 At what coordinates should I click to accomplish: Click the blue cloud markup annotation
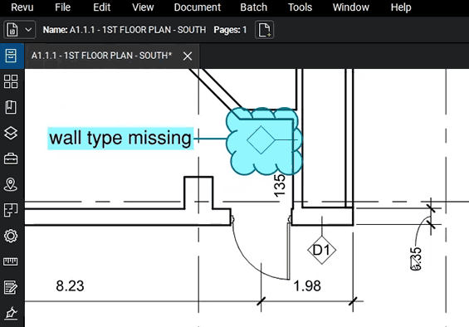point(264,141)
